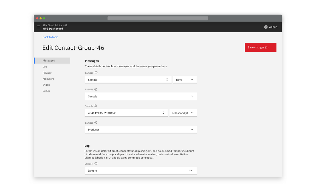316x192 pixels.
Task: Navigate to the Index section
Action: (x=46, y=85)
